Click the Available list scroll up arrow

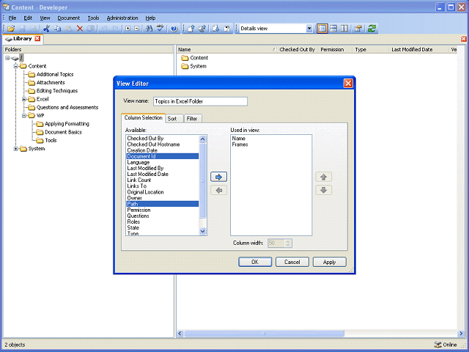click(202, 139)
